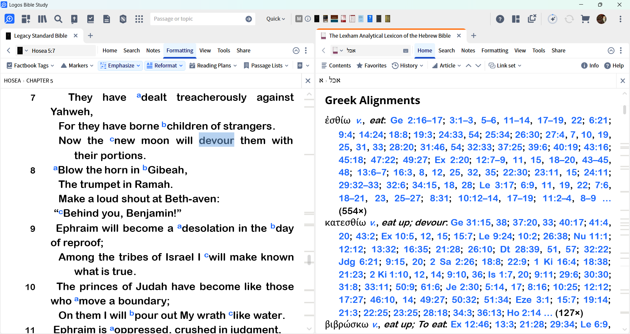Expand the History dropdown
This screenshot has width=630, height=334.
pyautogui.click(x=408, y=65)
